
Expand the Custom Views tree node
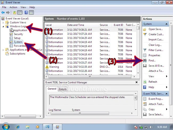click(x=3, y=23)
